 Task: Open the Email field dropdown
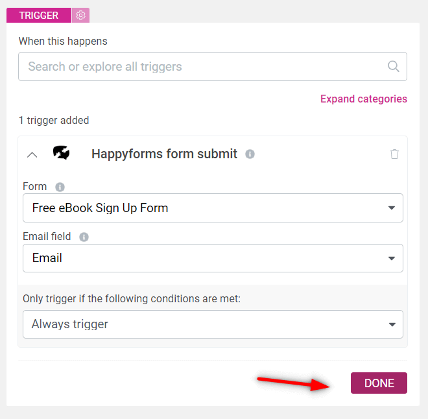click(x=213, y=258)
